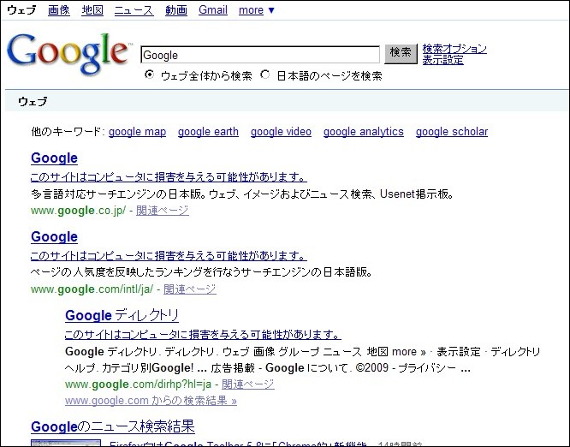Open the Google result for www.google.com/intl/ja
This screenshot has width=570, height=447.
coord(54,237)
